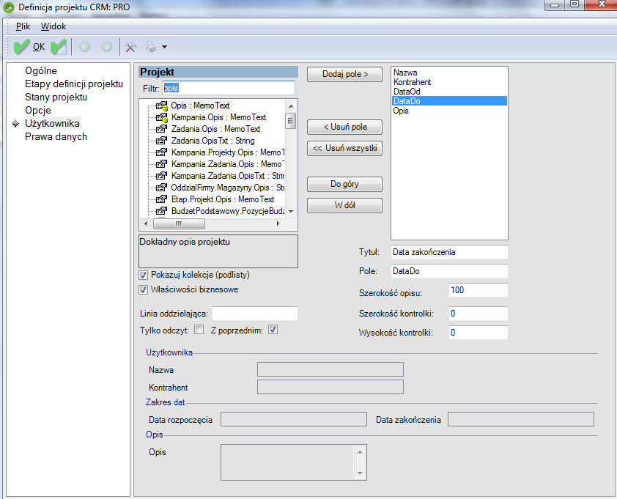Toggle Tylko odczyt checkbox

[x=199, y=330]
